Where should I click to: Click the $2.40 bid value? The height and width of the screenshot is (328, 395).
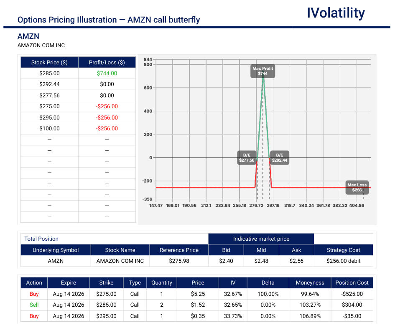[226, 261]
